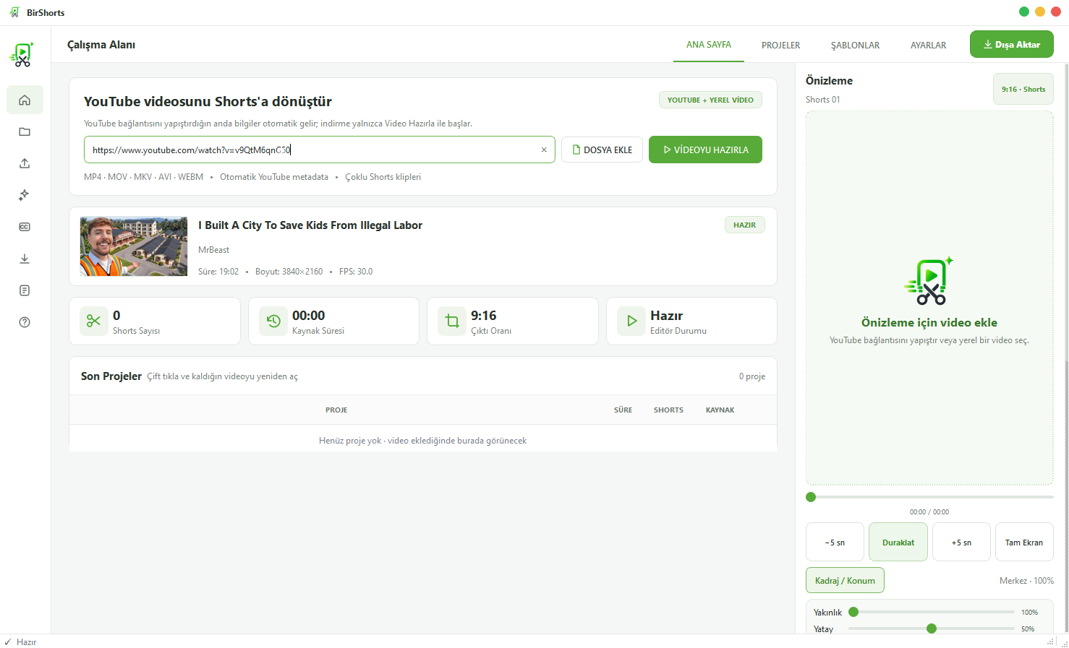This screenshot has width=1069, height=648.
Task: Select the upload icon in sidebar
Action: pos(25,163)
